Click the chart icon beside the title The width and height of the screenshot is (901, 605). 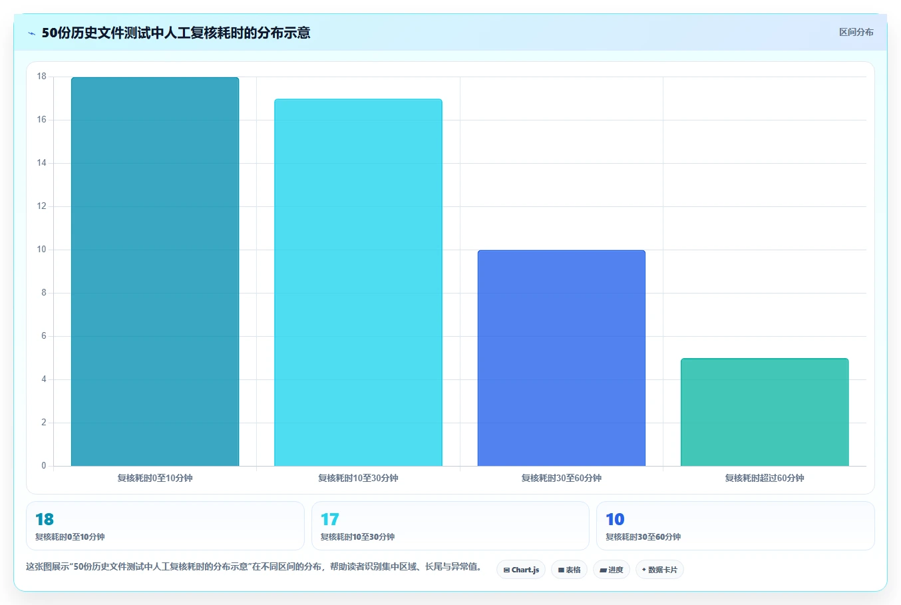32,33
